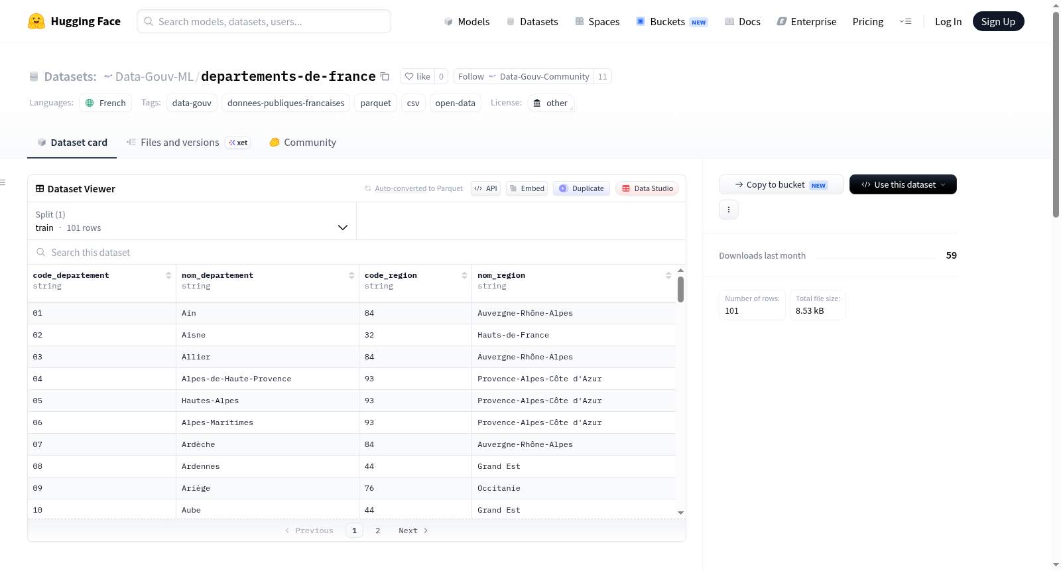
Task: Expand Use this dataset dropdown
Action: pos(903,184)
